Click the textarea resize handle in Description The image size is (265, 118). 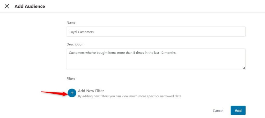coord(244,68)
